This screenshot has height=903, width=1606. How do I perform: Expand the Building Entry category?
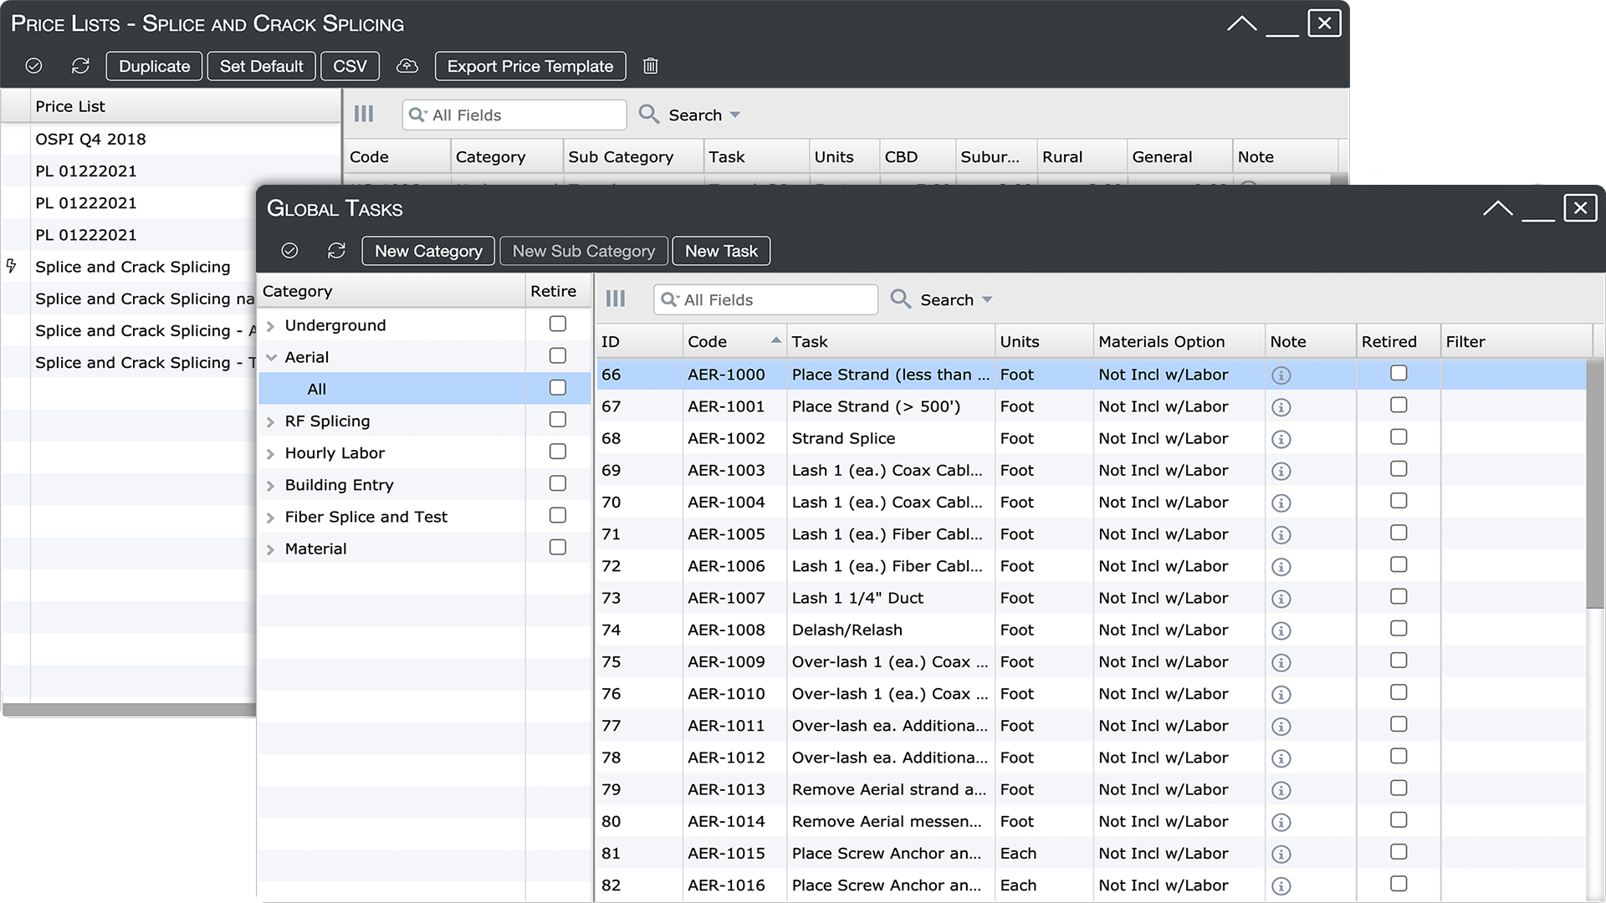[270, 486]
